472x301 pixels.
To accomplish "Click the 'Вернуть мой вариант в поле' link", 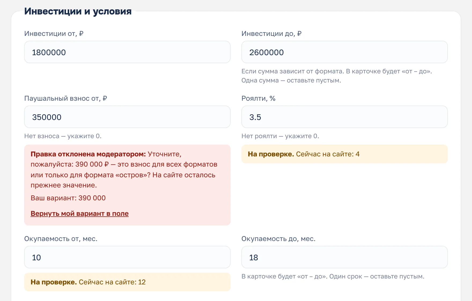I will [x=80, y=213].
